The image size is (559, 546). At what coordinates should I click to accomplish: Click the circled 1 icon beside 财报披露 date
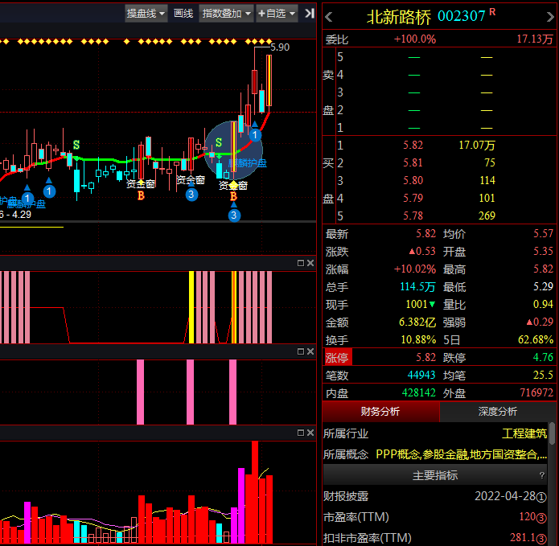[541, 497]
